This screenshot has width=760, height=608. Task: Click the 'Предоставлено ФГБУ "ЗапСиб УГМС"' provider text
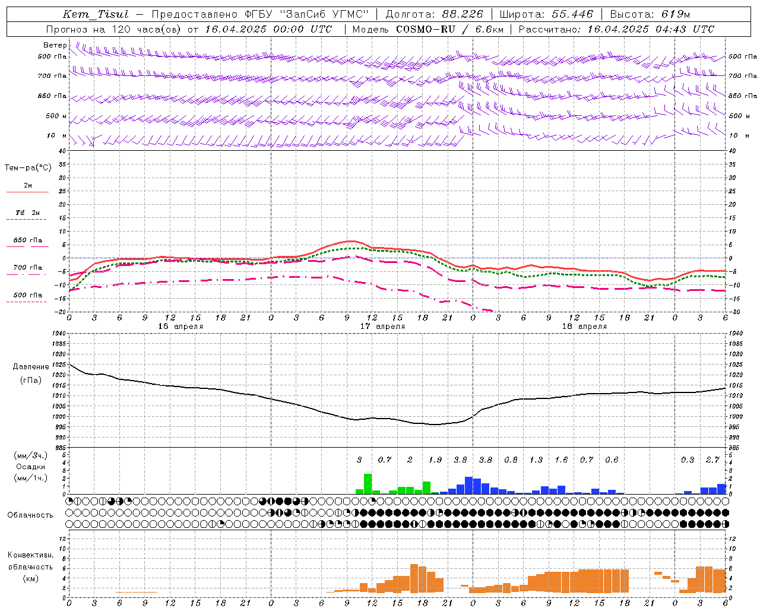tap(260, 14)
